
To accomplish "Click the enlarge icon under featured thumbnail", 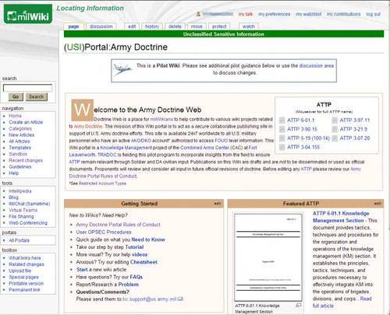I will point(299,306).
